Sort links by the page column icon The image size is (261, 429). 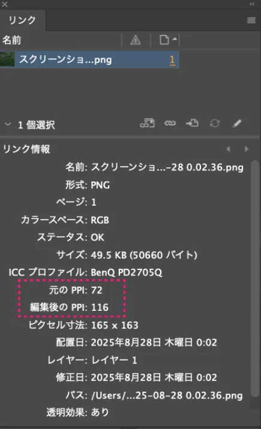pos(168,40)
